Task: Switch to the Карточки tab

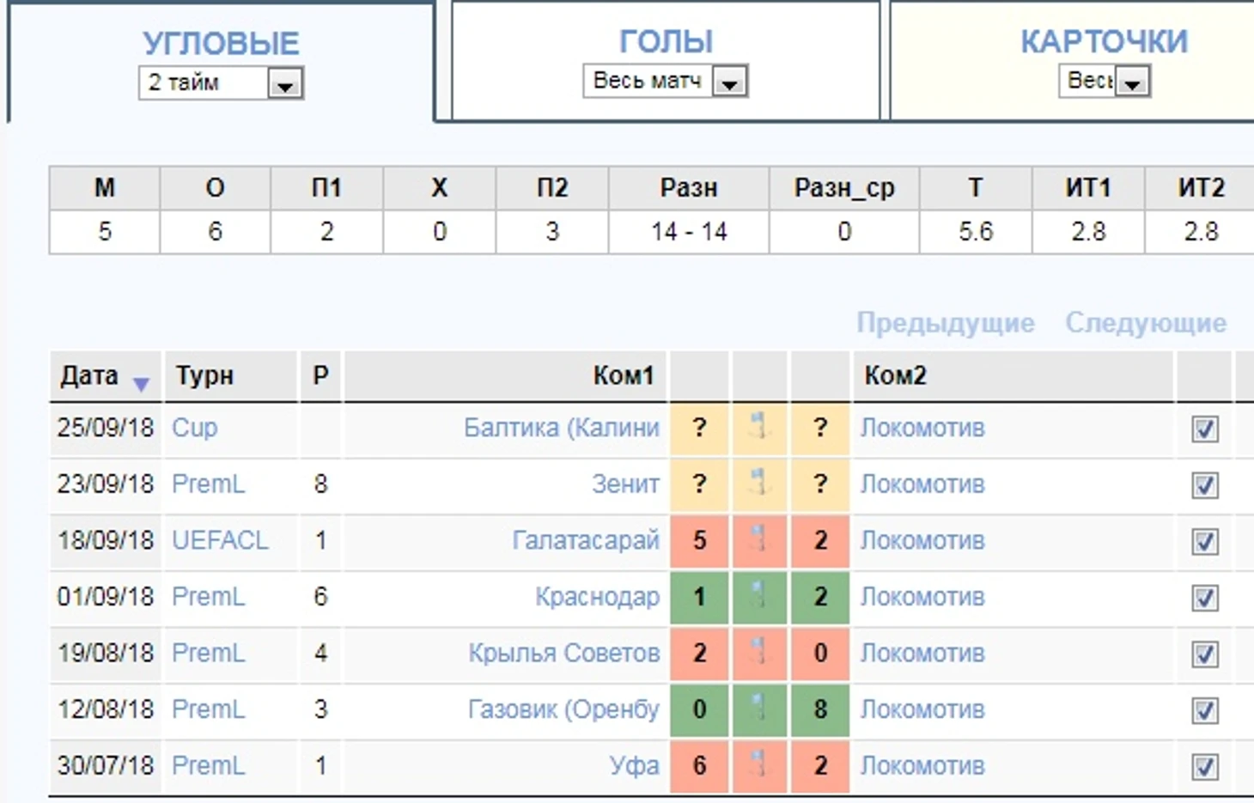Action: click(1105, 41)
